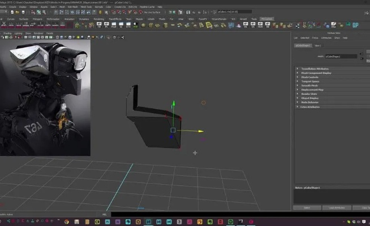Open the Chrome icon in the taskbar
The height and width of the screenshot is (226, 370).
67,221
